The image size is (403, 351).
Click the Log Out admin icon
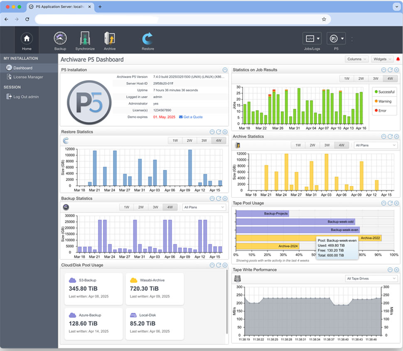9,96
